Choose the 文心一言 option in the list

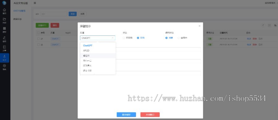(98, 61)
